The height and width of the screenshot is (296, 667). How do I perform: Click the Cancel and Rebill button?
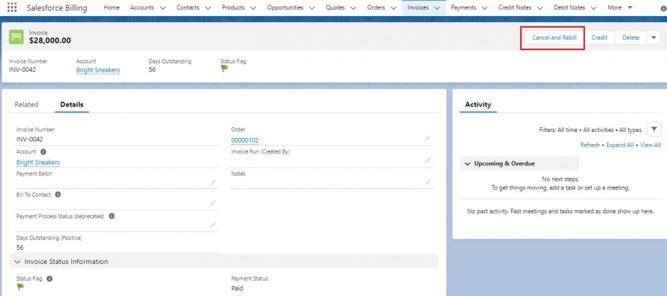point(554,37)
